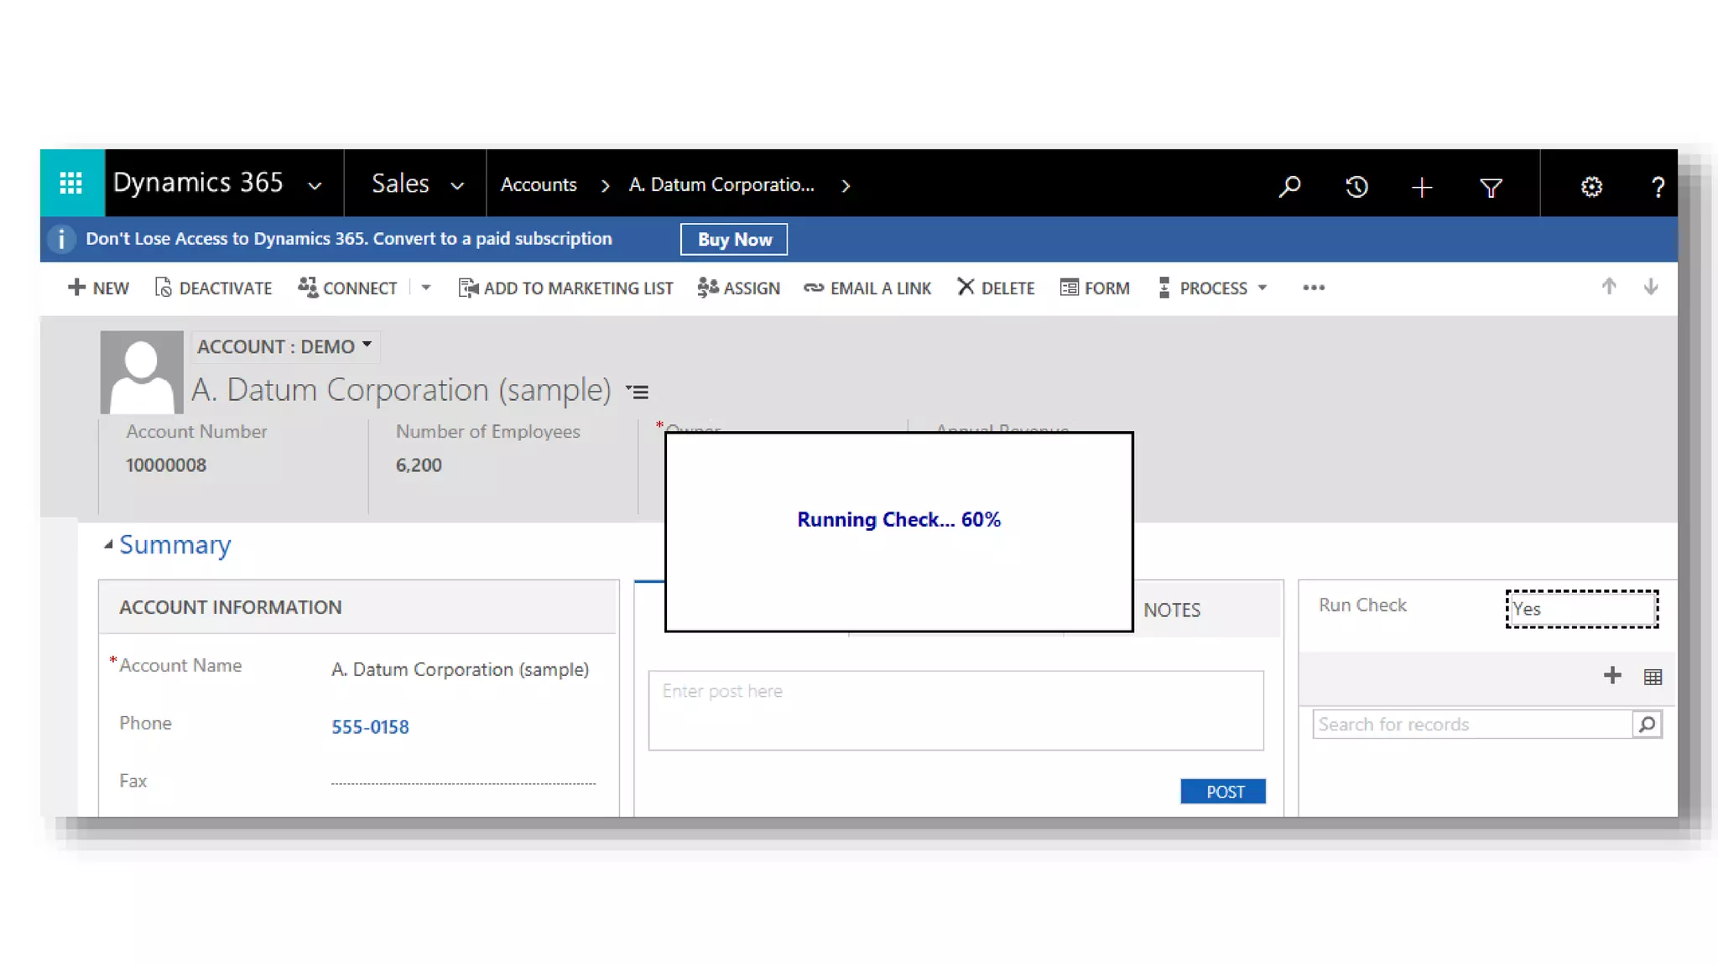Click the Buy Now button

pos(734,239)
